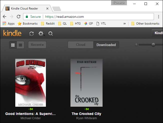Click the green Secure padlock indicator
Image resolution: width=163 pixels, height=123 pixels.
tap(33, 17)
